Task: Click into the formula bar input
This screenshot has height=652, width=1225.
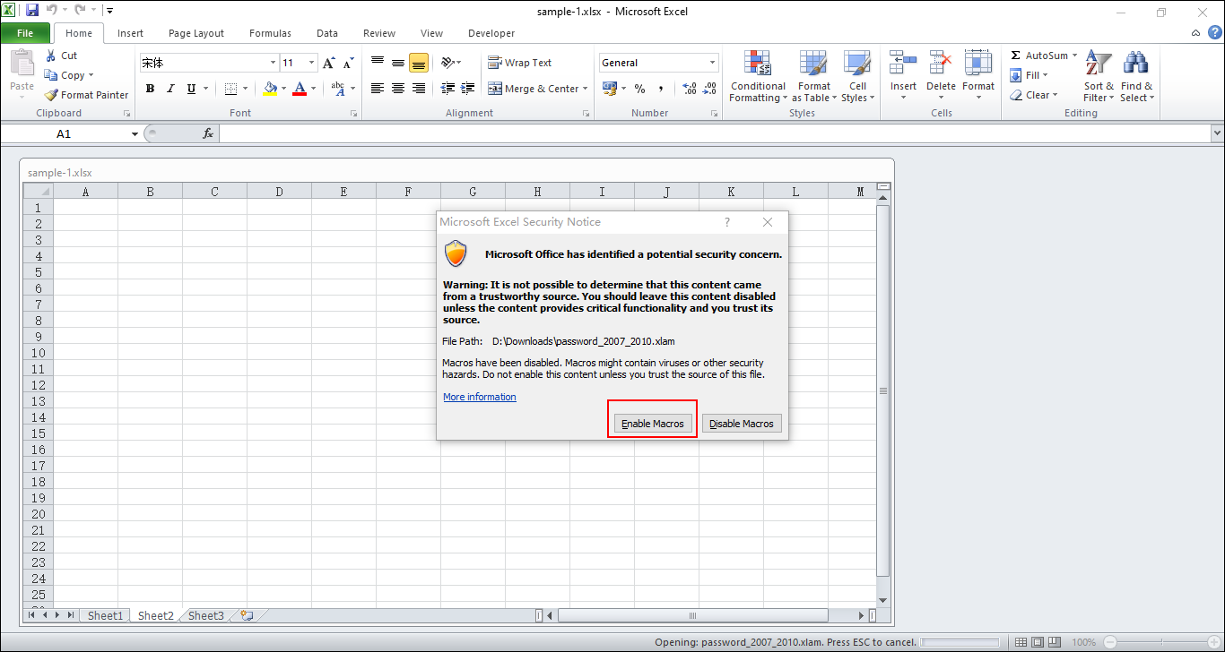Action: pos(714,133)
